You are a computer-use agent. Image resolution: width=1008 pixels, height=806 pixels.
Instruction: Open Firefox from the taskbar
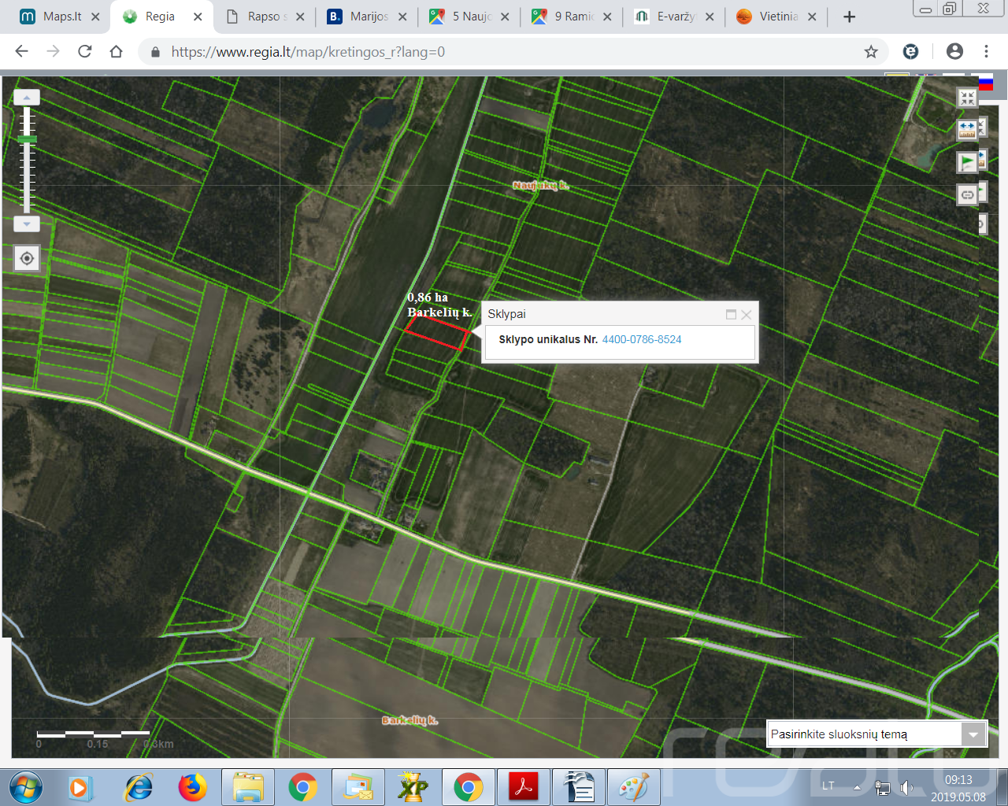(192, 787)
